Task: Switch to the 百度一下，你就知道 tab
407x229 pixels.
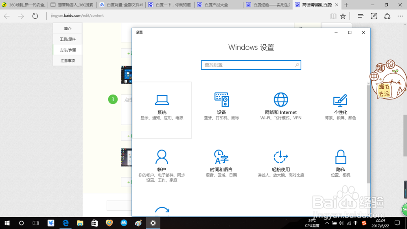Action: click(x=170, y=4)
